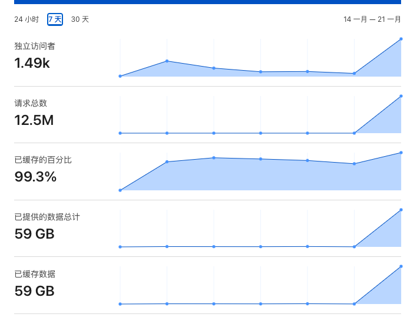
Task: Click the 14 一月 — 21 一月 date range
Action: 372,19
